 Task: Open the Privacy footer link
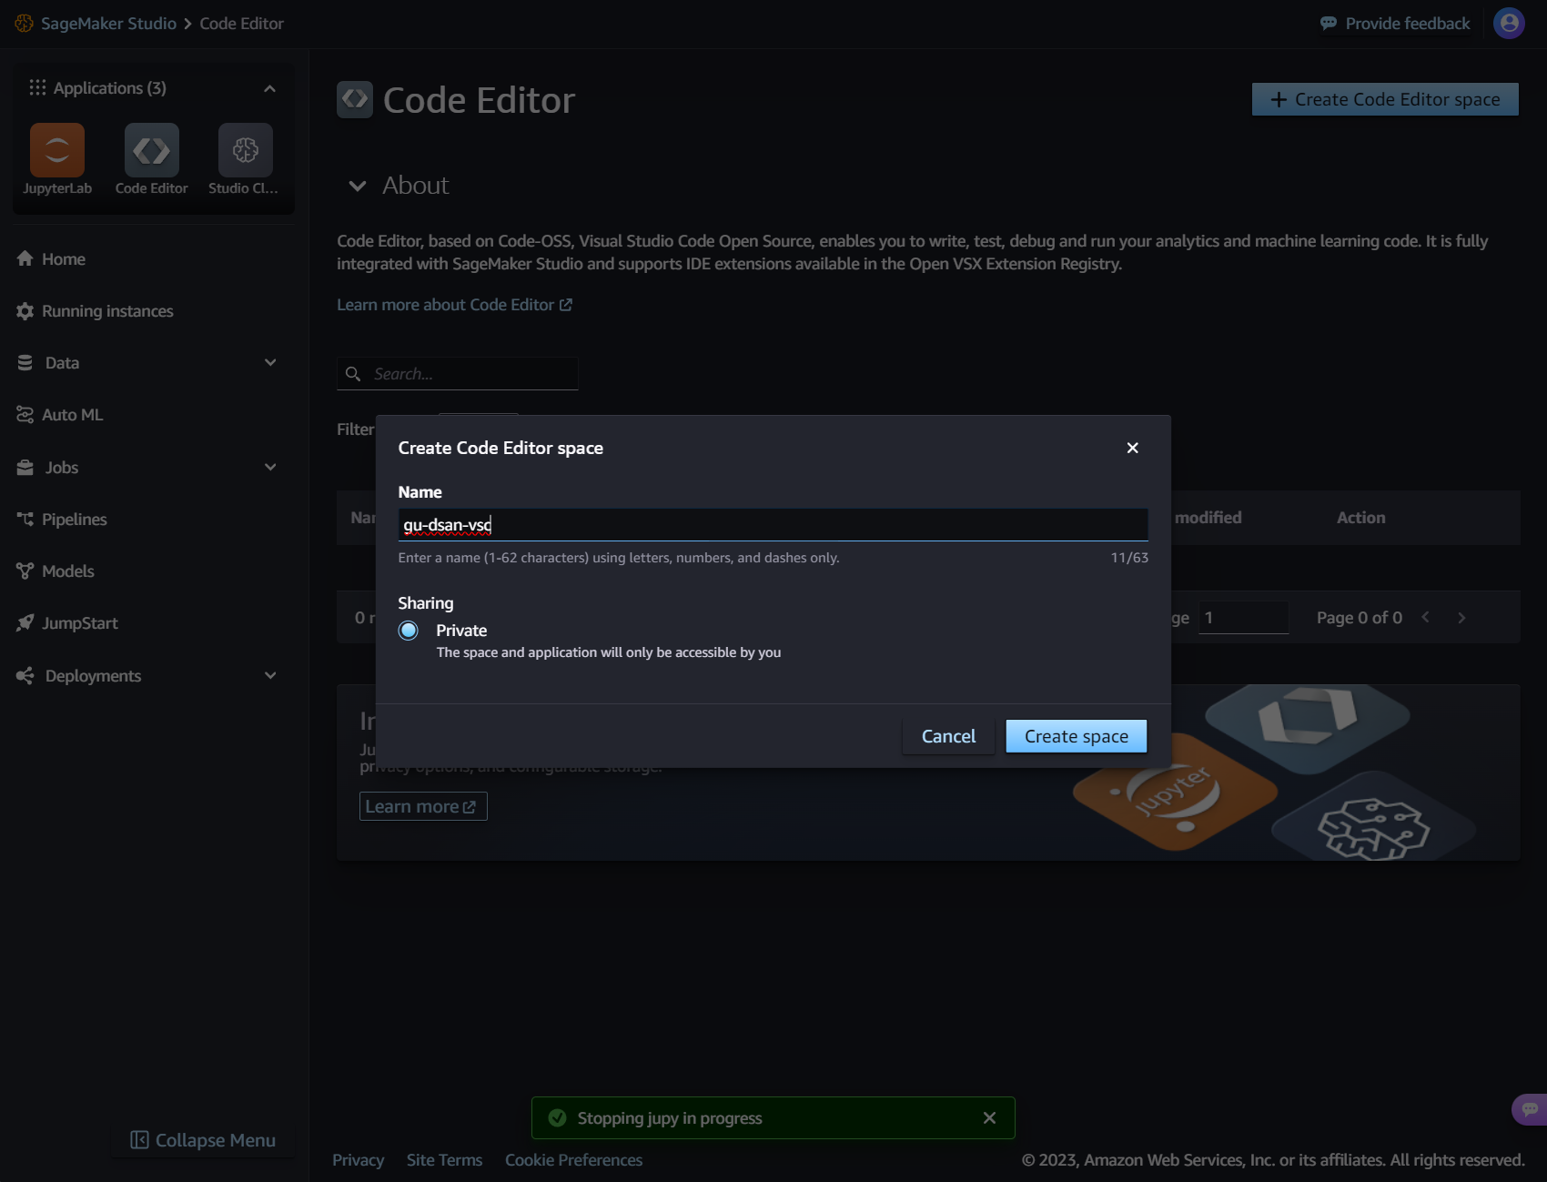tap(358, 1160)
